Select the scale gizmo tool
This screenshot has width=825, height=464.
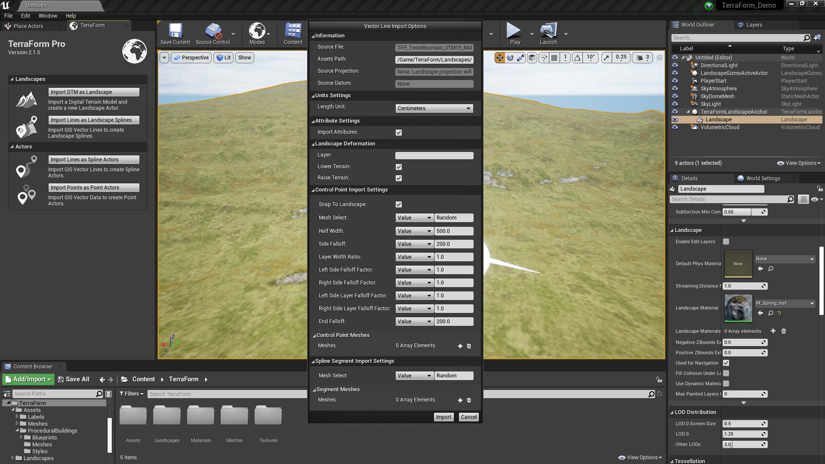(x=520, y=58)
